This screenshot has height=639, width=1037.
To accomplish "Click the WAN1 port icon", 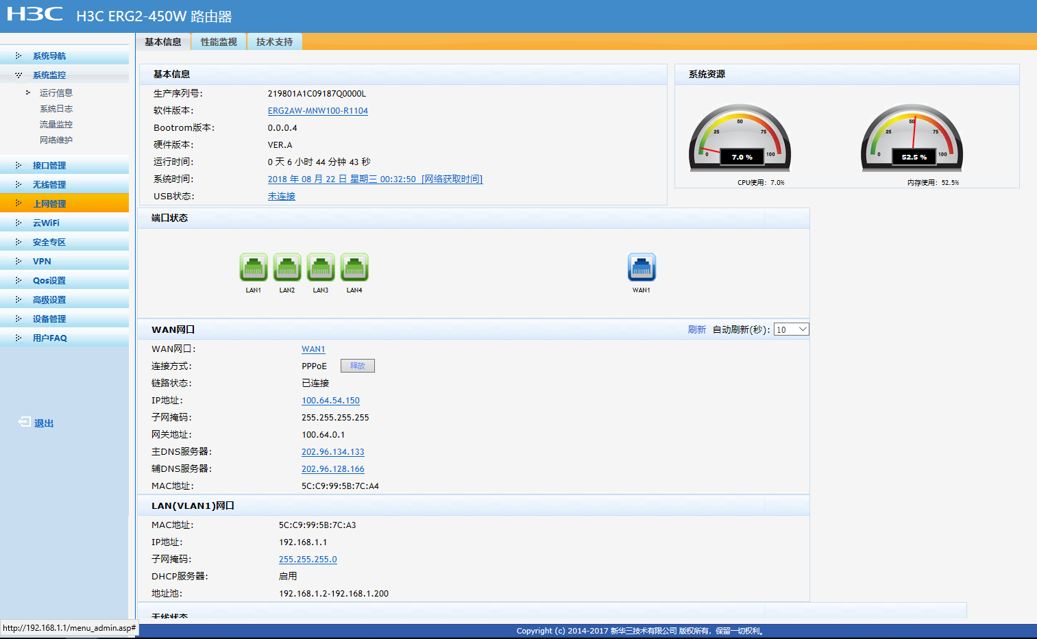I will [642, 267].
